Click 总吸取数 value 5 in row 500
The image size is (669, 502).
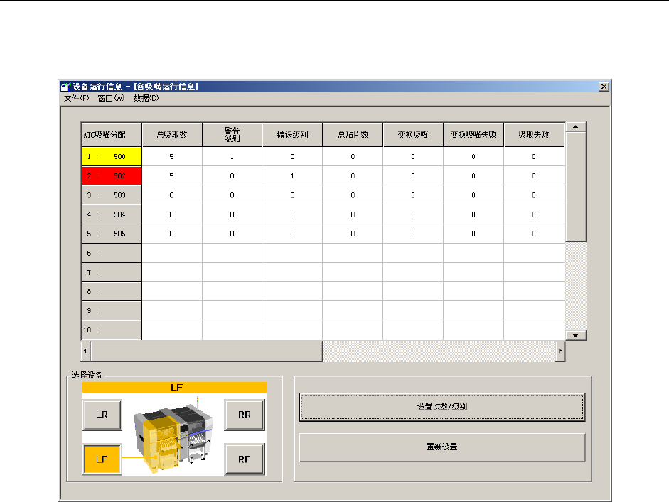pyautogui.click(x=172, y=157)
